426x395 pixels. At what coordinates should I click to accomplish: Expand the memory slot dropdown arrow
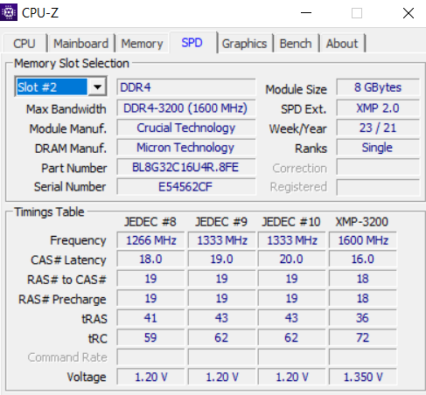pos(97,87)
